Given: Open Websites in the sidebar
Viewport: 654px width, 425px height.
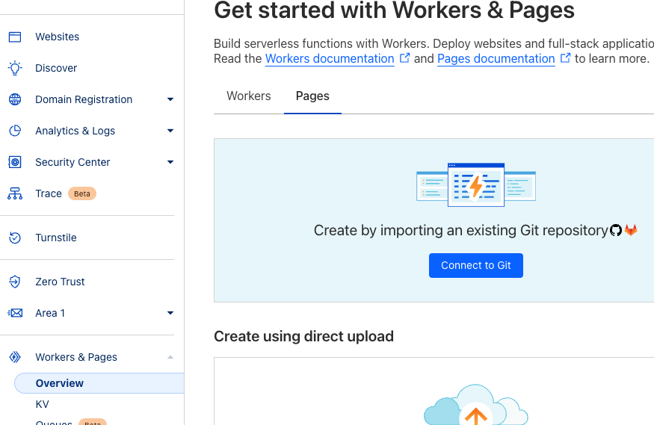Looking at the screenshot, I should coord(57,37).
